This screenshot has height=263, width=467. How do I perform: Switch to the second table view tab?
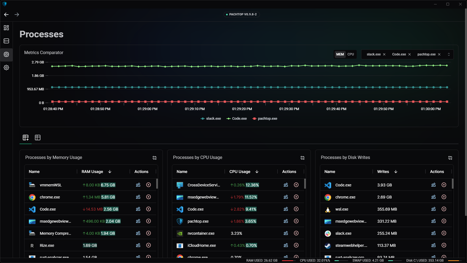pos(38,138)
